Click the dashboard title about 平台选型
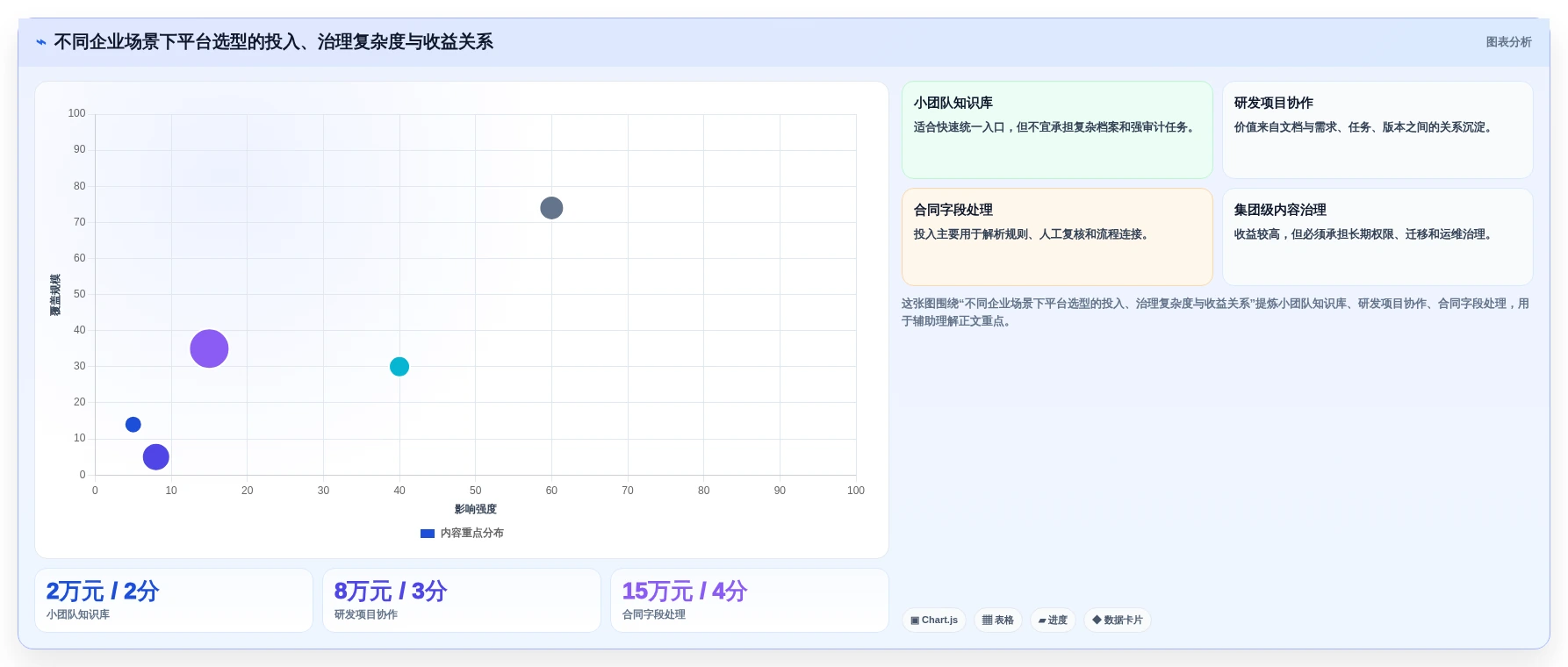 click(x=273, y=42)
